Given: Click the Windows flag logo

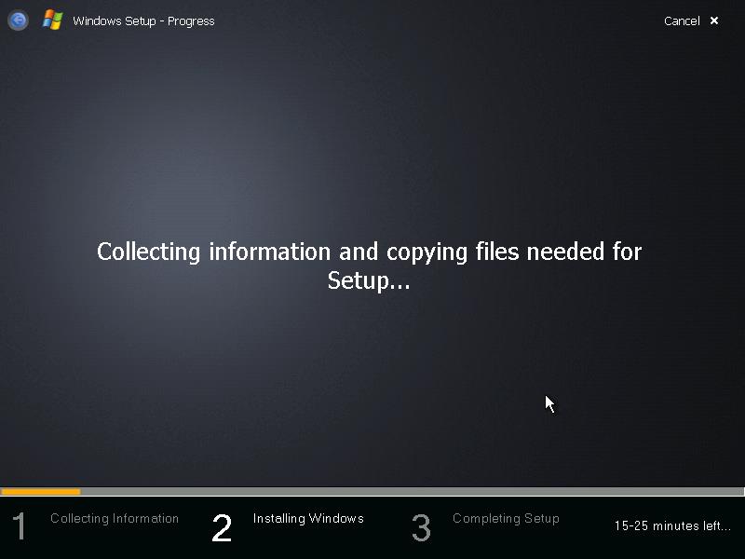Looking at the screenshot, I should 52,20.
